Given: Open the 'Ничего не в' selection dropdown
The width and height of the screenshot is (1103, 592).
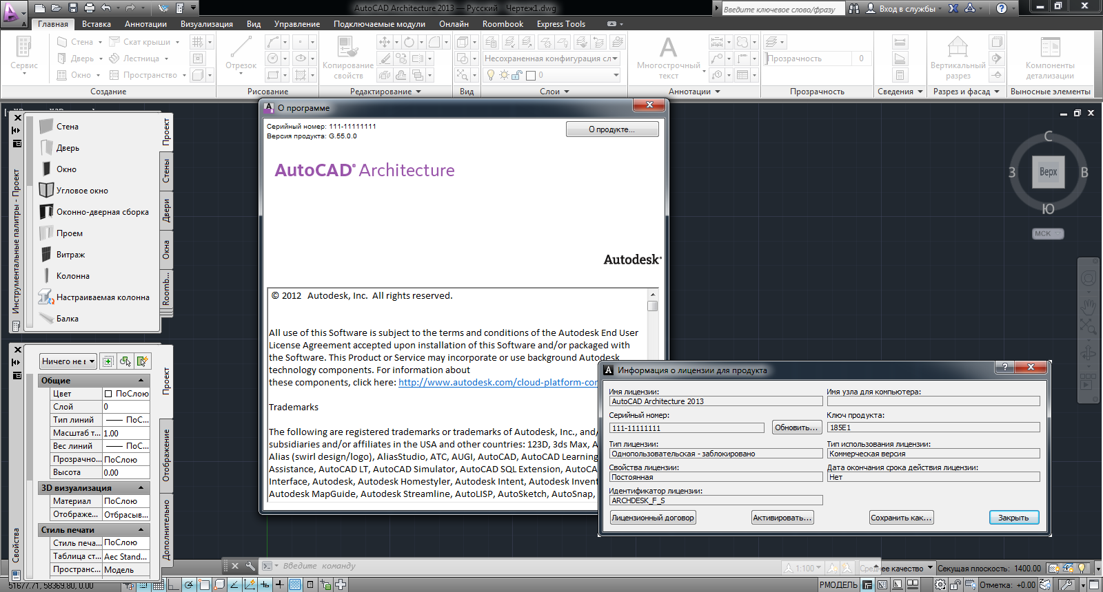Looking at the screenshot, I should (x=68, y=361).
